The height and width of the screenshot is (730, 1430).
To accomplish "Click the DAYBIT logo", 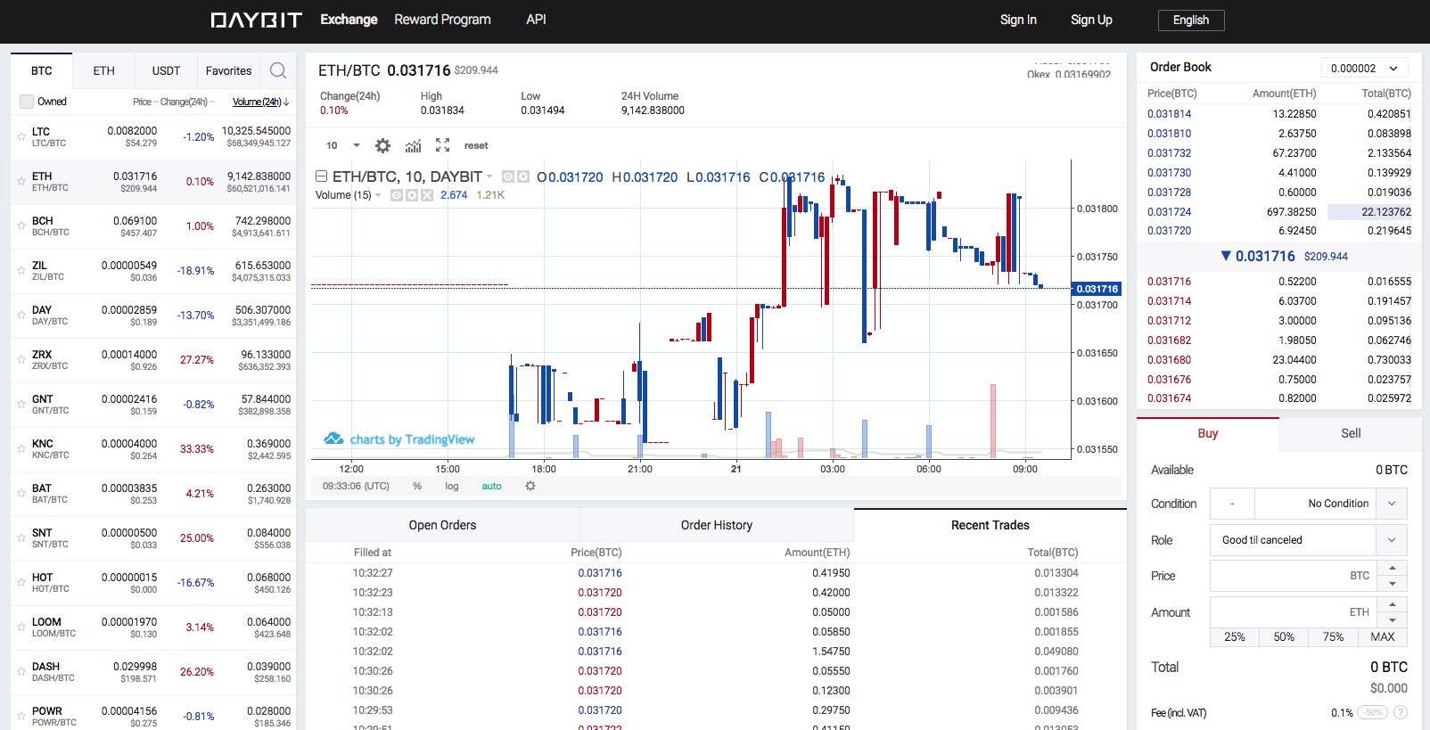I will (257, 20).
